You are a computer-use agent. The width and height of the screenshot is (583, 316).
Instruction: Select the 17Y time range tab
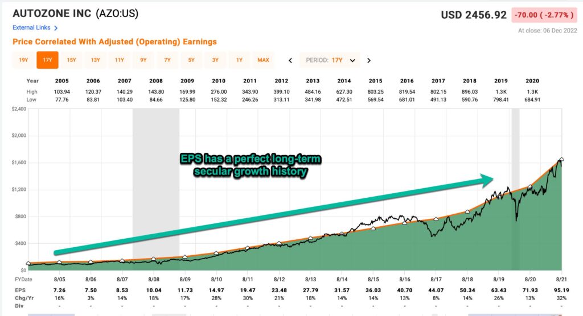click(47, 60)
